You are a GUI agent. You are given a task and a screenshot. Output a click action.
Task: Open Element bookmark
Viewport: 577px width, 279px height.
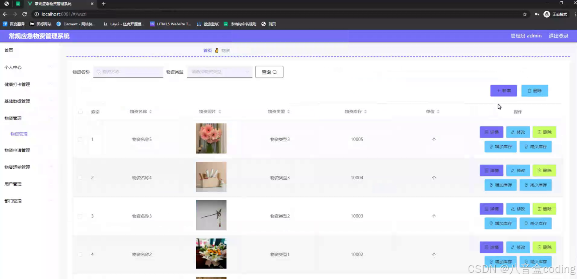click(76, 24)
